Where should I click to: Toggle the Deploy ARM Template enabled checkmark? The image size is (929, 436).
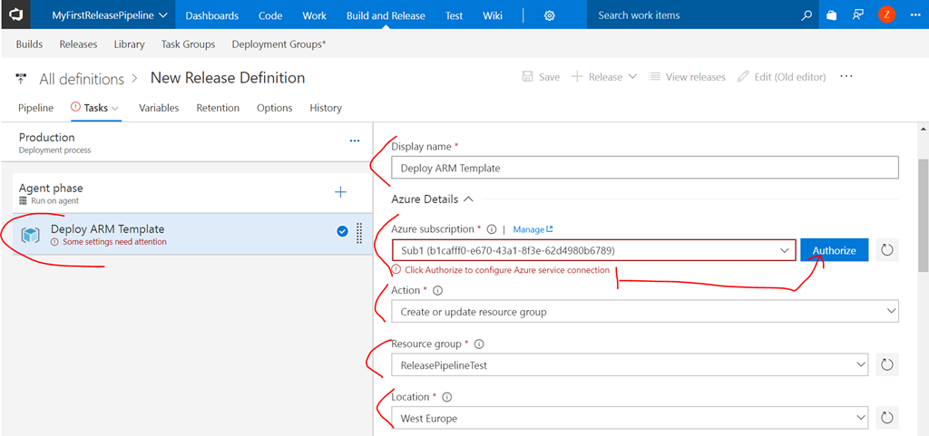click(x=342, y=232)
